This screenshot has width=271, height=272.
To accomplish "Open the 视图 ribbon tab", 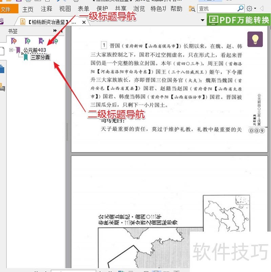I will point(65,9).
